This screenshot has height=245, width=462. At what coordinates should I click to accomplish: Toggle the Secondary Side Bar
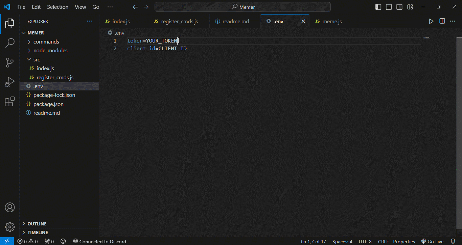pos(399,7)
